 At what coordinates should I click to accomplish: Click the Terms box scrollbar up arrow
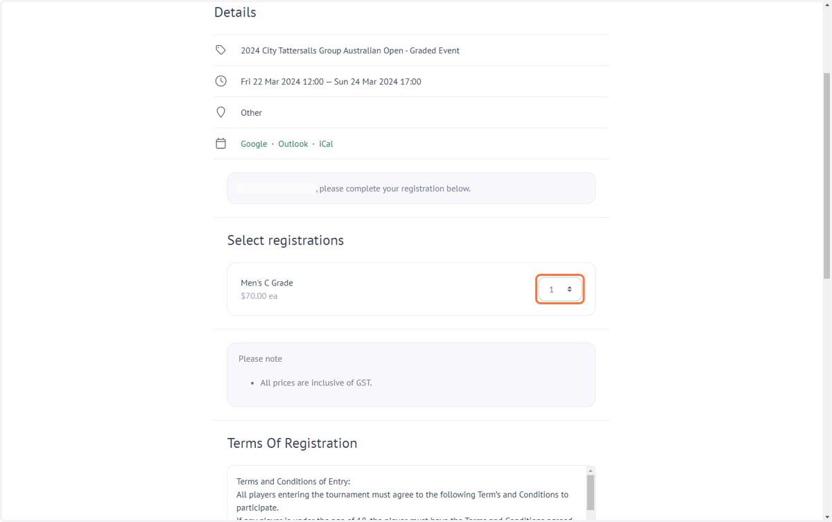(591, 471)
